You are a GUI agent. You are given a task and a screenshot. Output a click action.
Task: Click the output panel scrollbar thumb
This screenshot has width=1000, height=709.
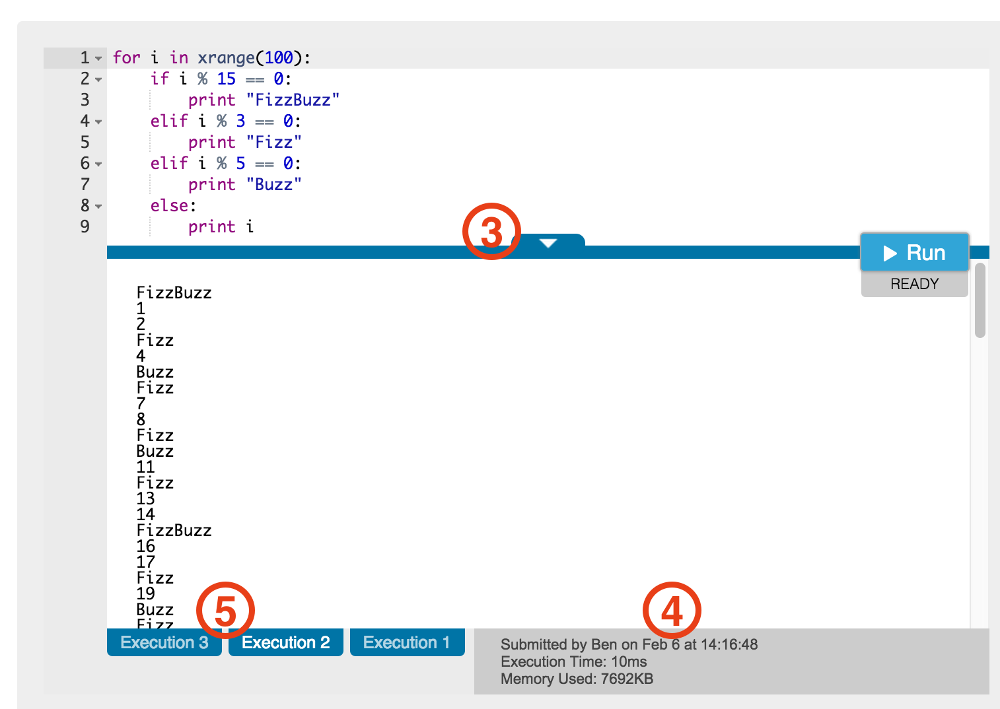pyautogui.click(x=980, y=300)
